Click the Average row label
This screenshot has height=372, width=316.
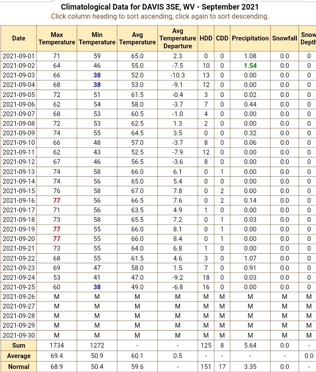pyautogui.click(x=19, y=356)
